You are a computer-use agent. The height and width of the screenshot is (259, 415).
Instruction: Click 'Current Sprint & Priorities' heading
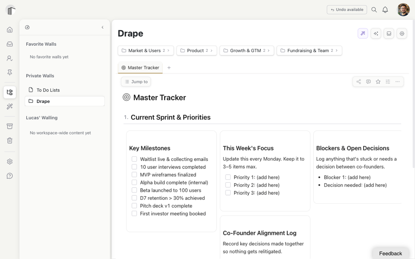170,117
